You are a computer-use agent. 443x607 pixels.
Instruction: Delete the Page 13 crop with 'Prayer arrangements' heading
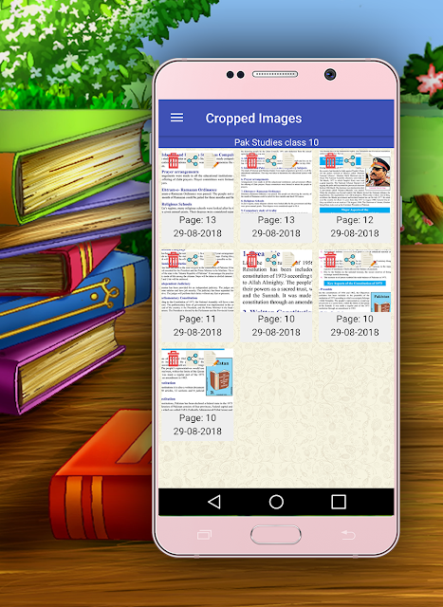(x=173, y=160)
